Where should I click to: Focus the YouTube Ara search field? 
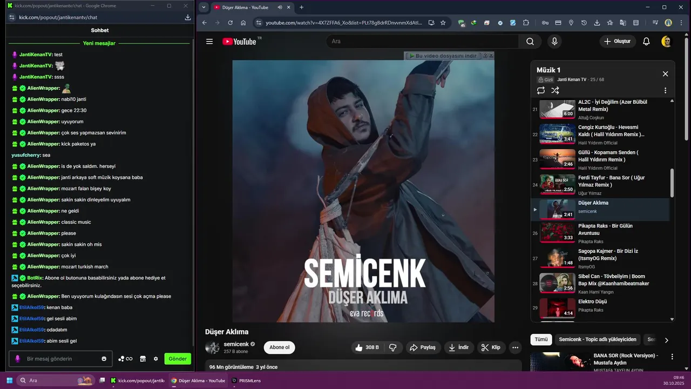(x=424, y=41)
